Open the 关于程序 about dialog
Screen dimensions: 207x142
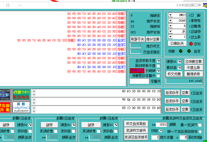point(137,39)
